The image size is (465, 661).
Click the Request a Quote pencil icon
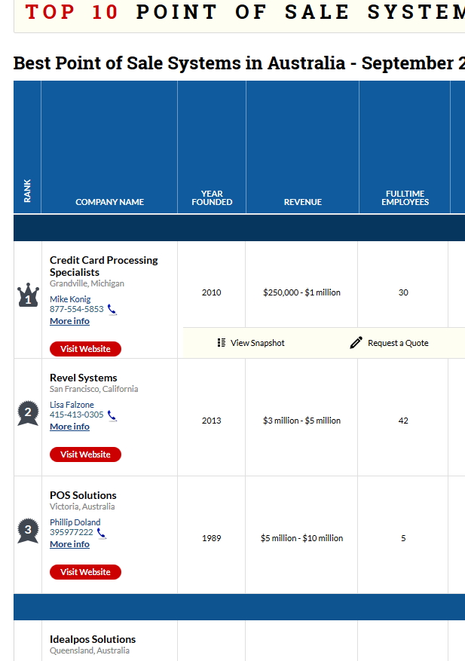pos(356,343)
